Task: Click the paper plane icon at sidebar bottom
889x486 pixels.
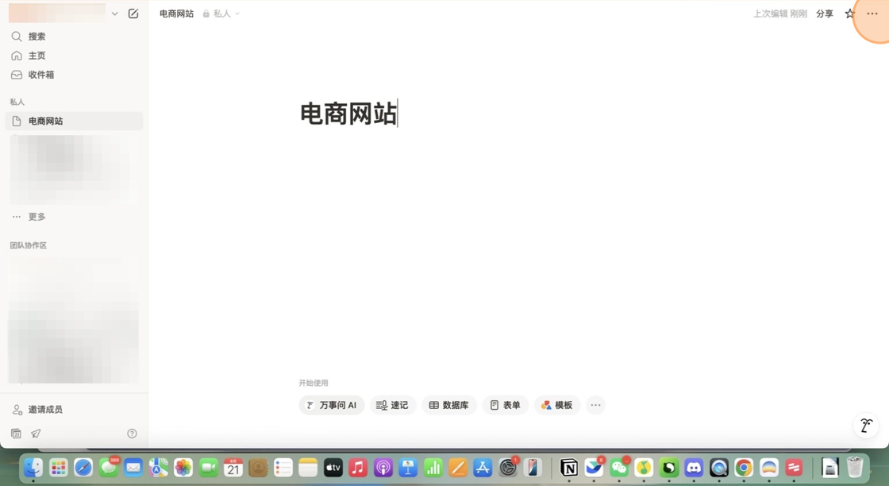Action: 36,434
